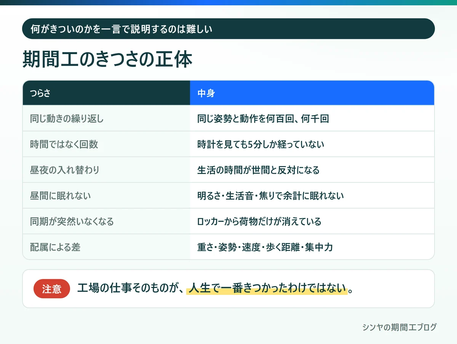Click the footer credit シンヤの期間工ブログ
Image resolution: width=457 pixels, height=344 pixels.
(x=399, y=327)
